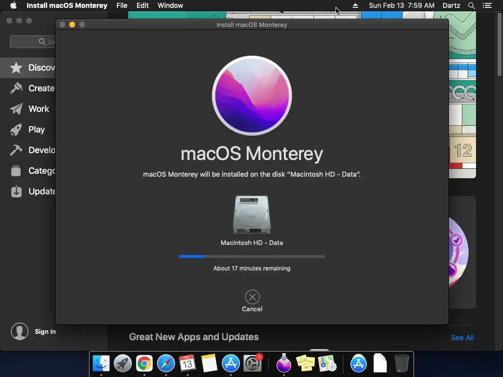This screenshot has width=503, height=377.
Task: Open the Install macOS Monterey app menu
Action: (x=67, y=5)
